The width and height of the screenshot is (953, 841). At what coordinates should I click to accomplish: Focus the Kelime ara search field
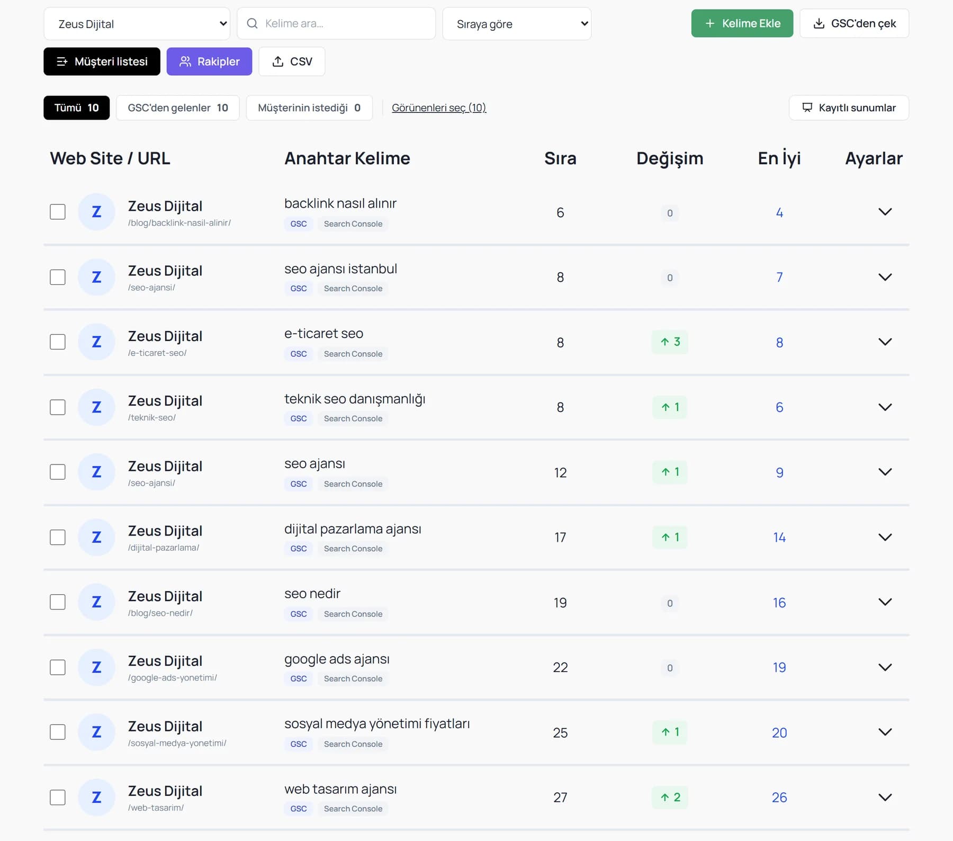336,23
